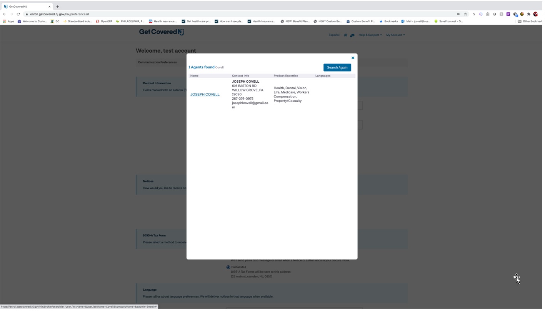555x313 pixels.
Task: Click the GetCovered NJ logo
Action: point(162,32)
